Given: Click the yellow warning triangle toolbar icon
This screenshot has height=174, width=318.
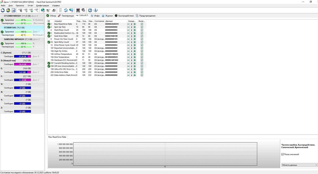Looking at the screenshot, I should [x=8, y=10].
